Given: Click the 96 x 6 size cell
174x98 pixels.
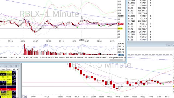Looking at the screenshot, I should (x=9, y=79).
